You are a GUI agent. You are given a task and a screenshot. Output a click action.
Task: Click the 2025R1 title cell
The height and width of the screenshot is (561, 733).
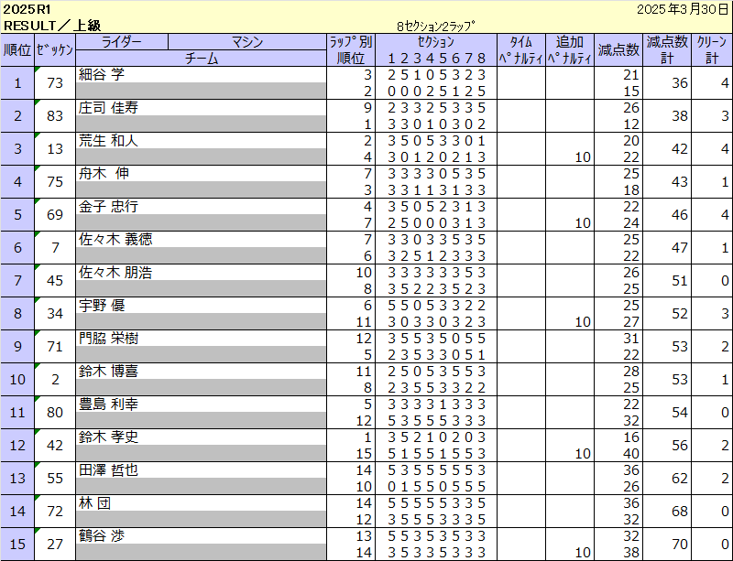coord(27,9)
